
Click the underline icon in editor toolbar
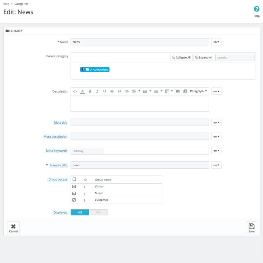pyautogui.click(x=105, y=91)
